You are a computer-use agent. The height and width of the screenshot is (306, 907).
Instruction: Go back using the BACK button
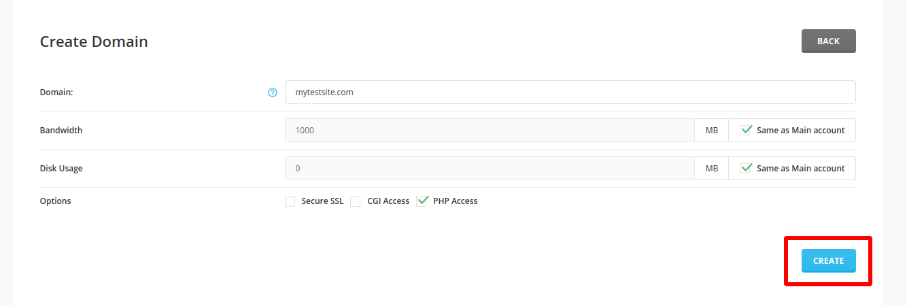click(828, 41)
